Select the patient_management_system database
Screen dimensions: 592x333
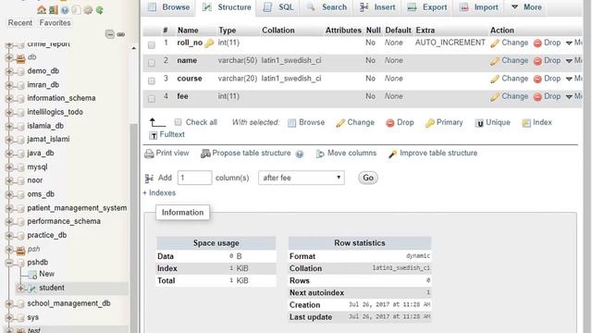pos(77,208)
